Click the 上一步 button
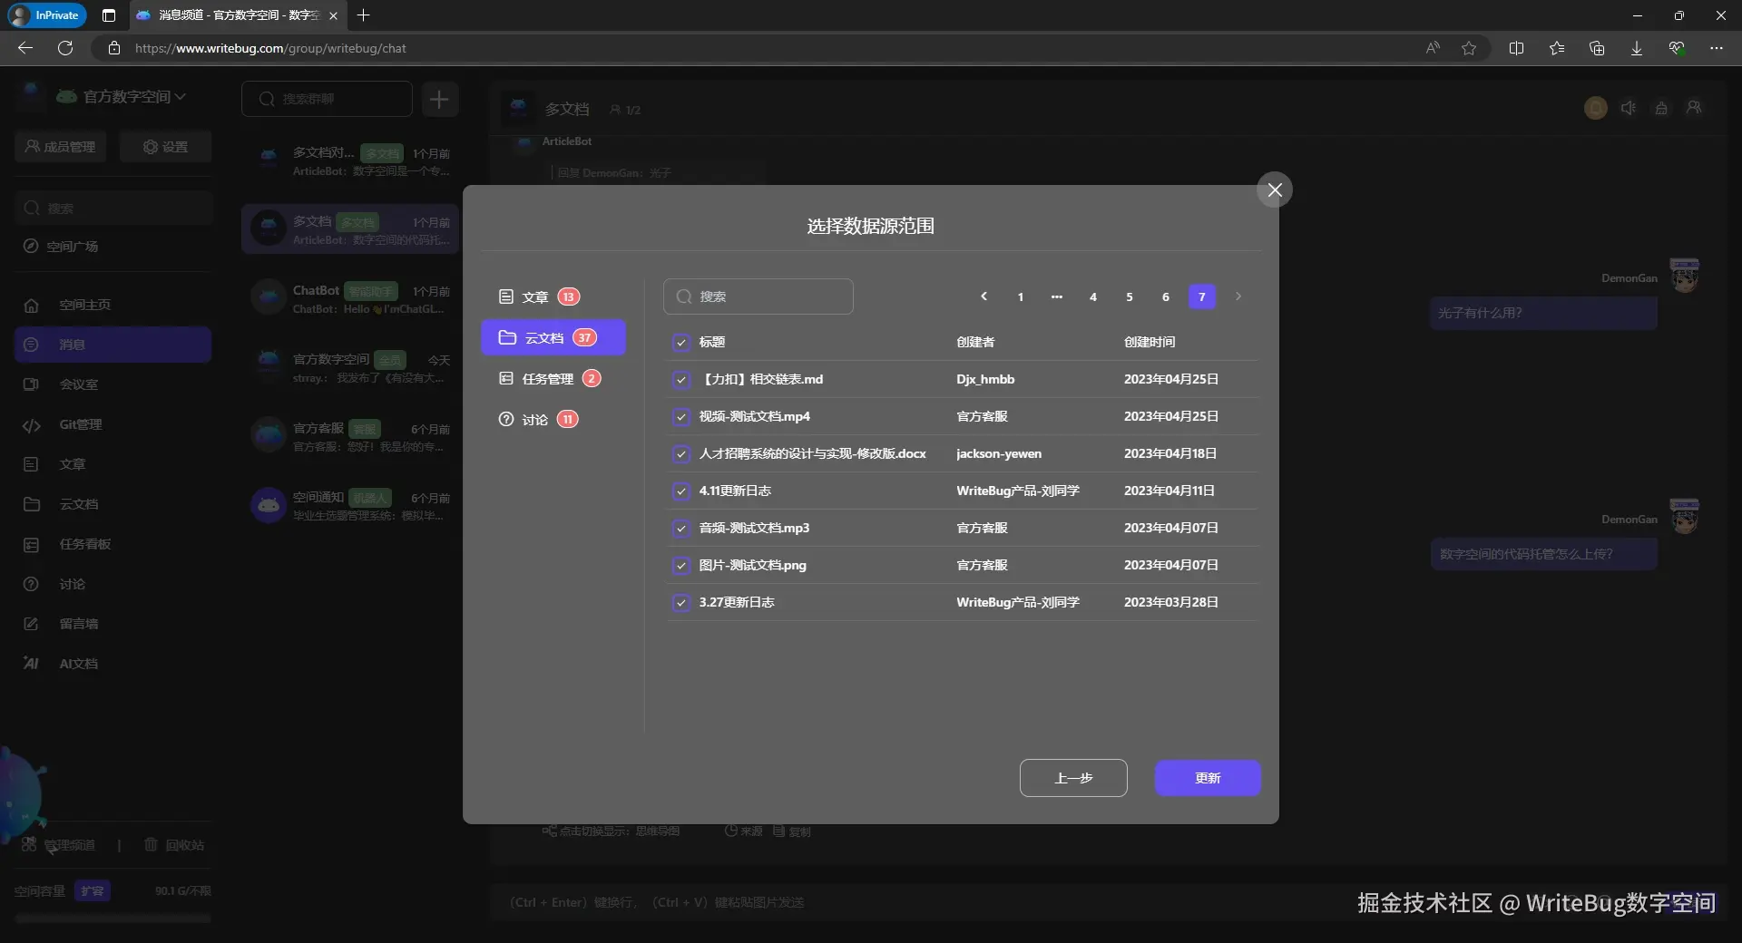Screen dimensions: 1742x943 [x=1072, y=778]
